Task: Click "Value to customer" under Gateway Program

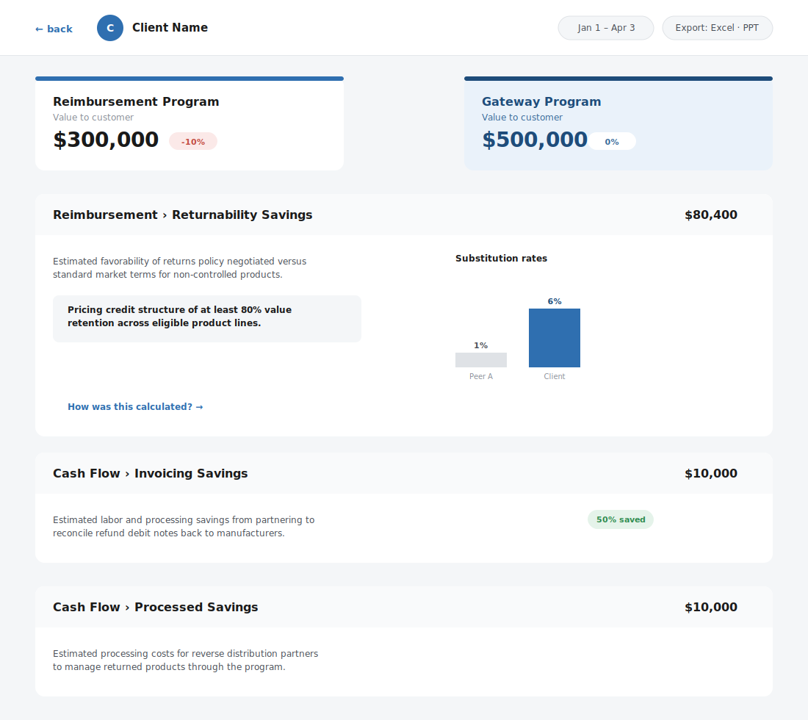Action: (x=522, y=118)
